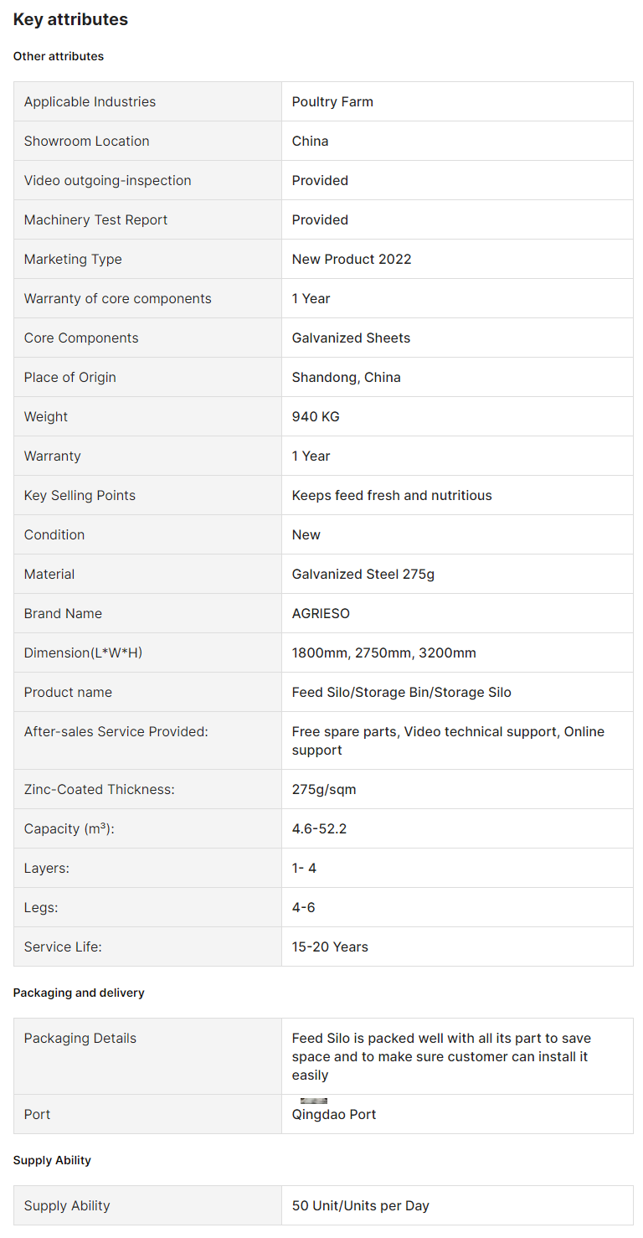The width and height of the screenshot is (643, 1238).
Task: Click the AGRIESO brand name value
Action: 321,613
